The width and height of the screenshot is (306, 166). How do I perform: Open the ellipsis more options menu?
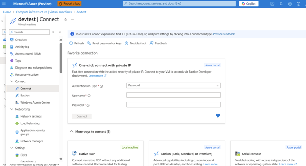click(73, 19)
